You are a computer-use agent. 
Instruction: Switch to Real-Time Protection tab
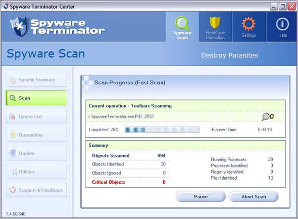[x=216, y=27]
